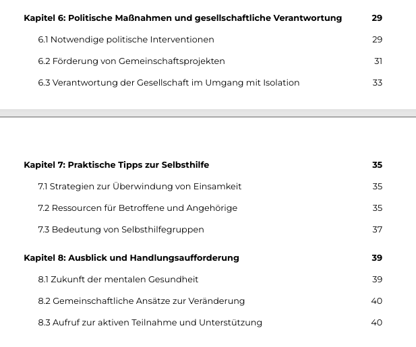This screenshot has width=416, height=347.
Task: Jump to 6.1 Notwendige politische Interventionen
Action: tap(126, 40)
